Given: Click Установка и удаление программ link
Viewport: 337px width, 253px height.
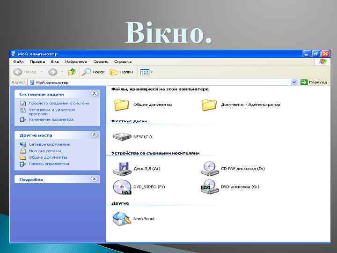Looking at the screenshot, I should point(52,112).
